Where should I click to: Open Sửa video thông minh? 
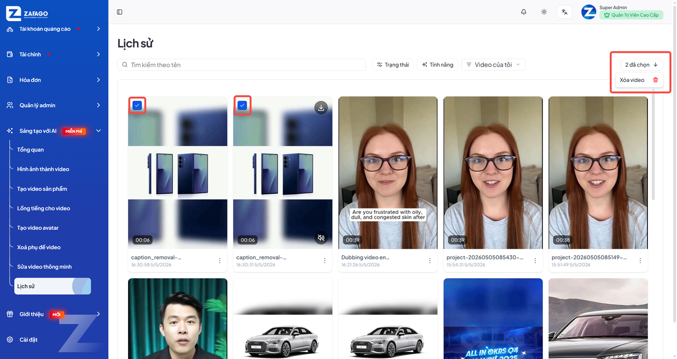coord(44,267)
